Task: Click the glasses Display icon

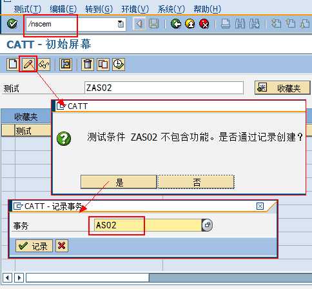Action: coord(44,64)
